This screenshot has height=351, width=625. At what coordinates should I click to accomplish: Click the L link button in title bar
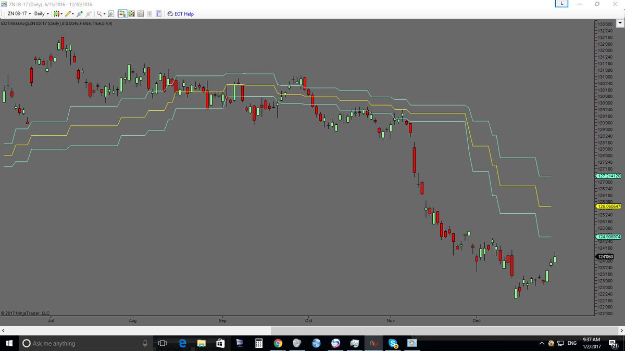click(561, 4)
